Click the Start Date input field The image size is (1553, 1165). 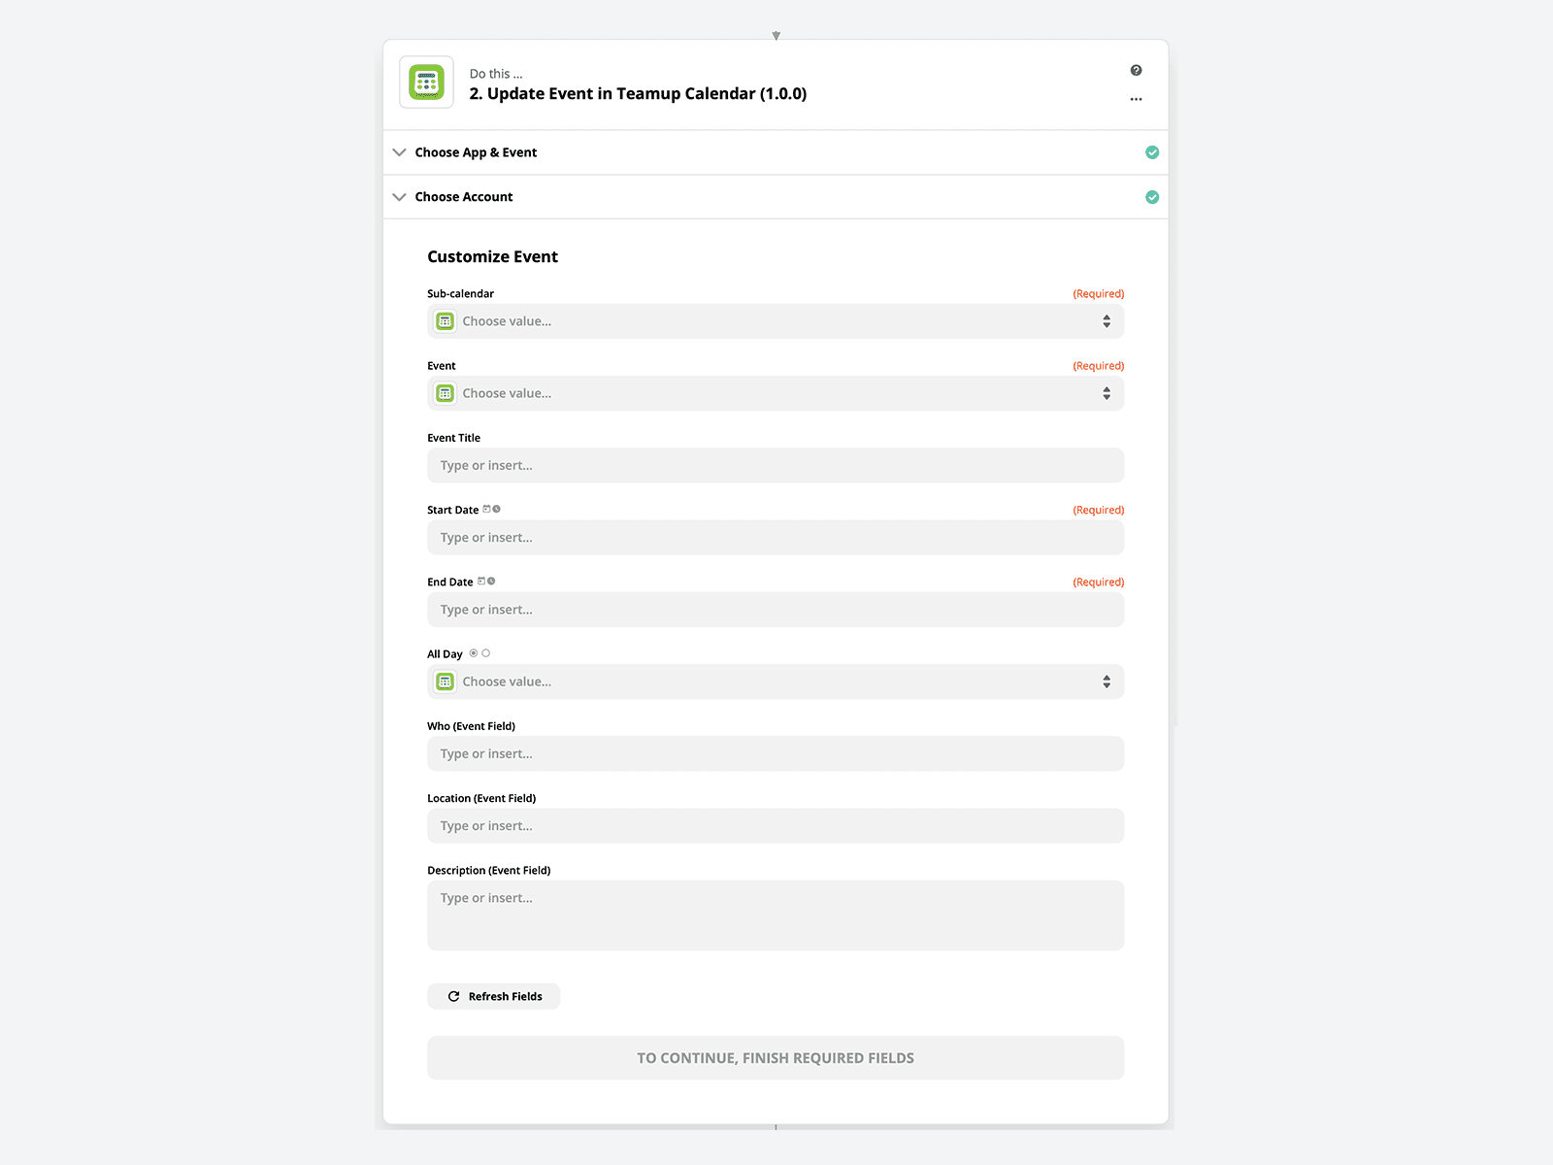(x=776, y=538)
